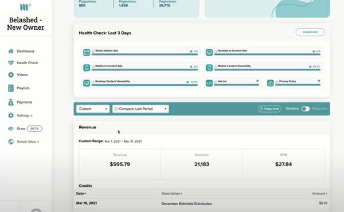Click the BETA badge next to Grow
Viewport: 344px width, 212px height.
[34, 128]
